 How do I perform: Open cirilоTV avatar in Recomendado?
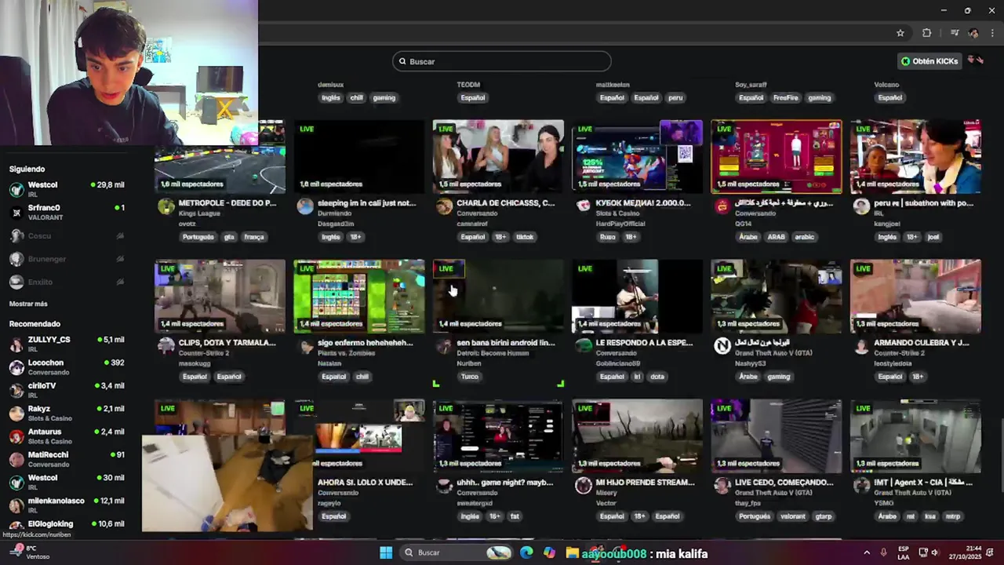click(x=16, y=390)
